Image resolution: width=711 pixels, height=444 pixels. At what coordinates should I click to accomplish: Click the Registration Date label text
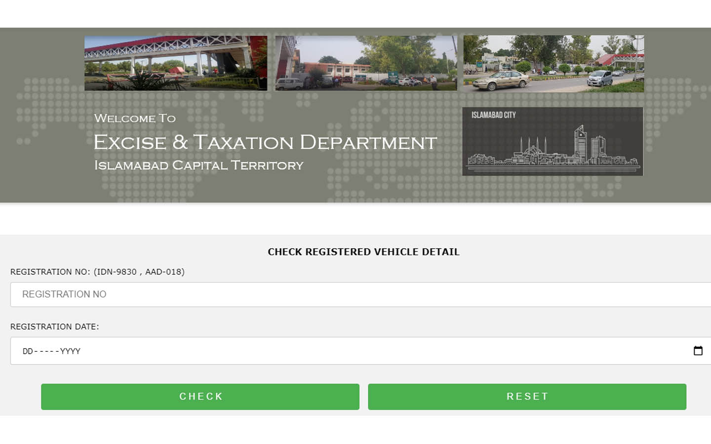click(54, 327)
